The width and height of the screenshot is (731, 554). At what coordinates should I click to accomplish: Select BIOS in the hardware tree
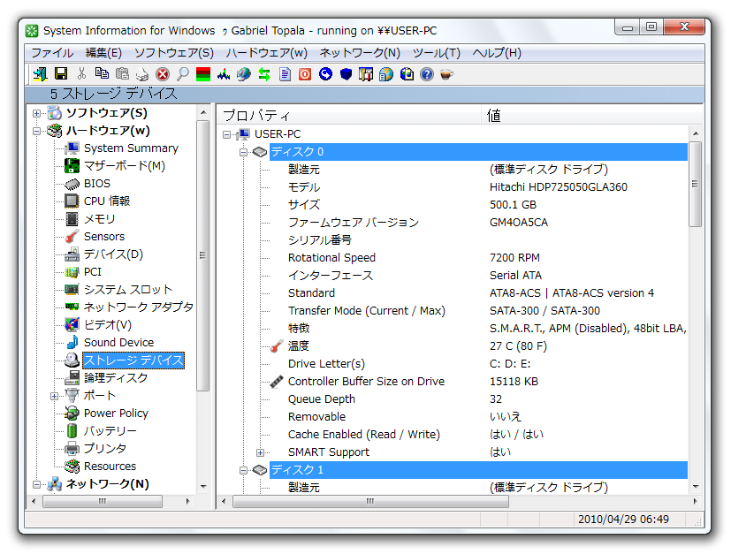click(97, 184)
